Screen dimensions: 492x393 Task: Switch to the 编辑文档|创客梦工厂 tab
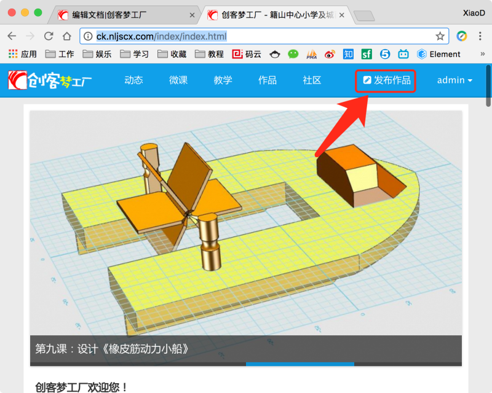(123, 15)
